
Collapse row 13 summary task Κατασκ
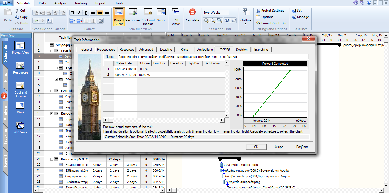coord(52,113)
